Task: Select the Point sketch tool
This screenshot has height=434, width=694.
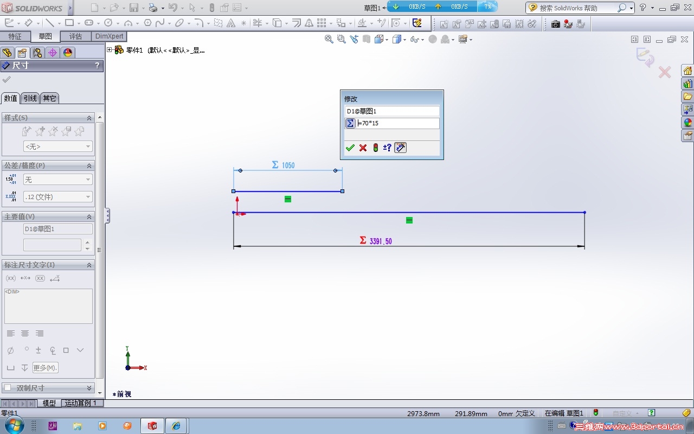Action: click(243, 23)
